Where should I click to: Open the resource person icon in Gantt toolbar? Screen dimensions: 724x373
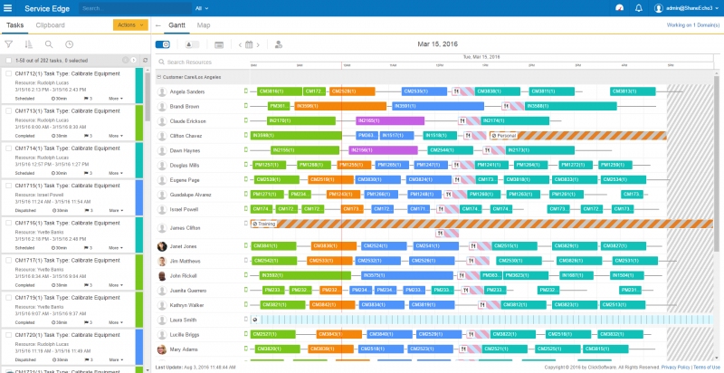[x=279, y=44]
